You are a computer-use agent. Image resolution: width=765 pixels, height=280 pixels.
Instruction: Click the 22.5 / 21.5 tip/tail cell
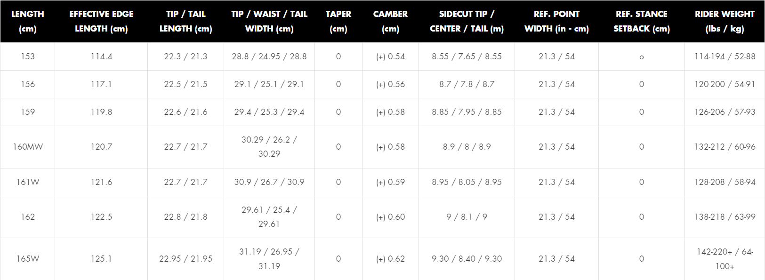[x=185, y=84]
